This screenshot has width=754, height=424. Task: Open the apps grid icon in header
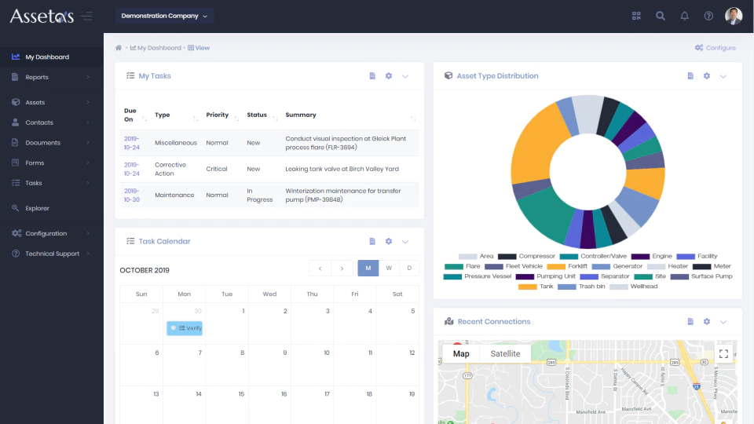coord(636,16)
